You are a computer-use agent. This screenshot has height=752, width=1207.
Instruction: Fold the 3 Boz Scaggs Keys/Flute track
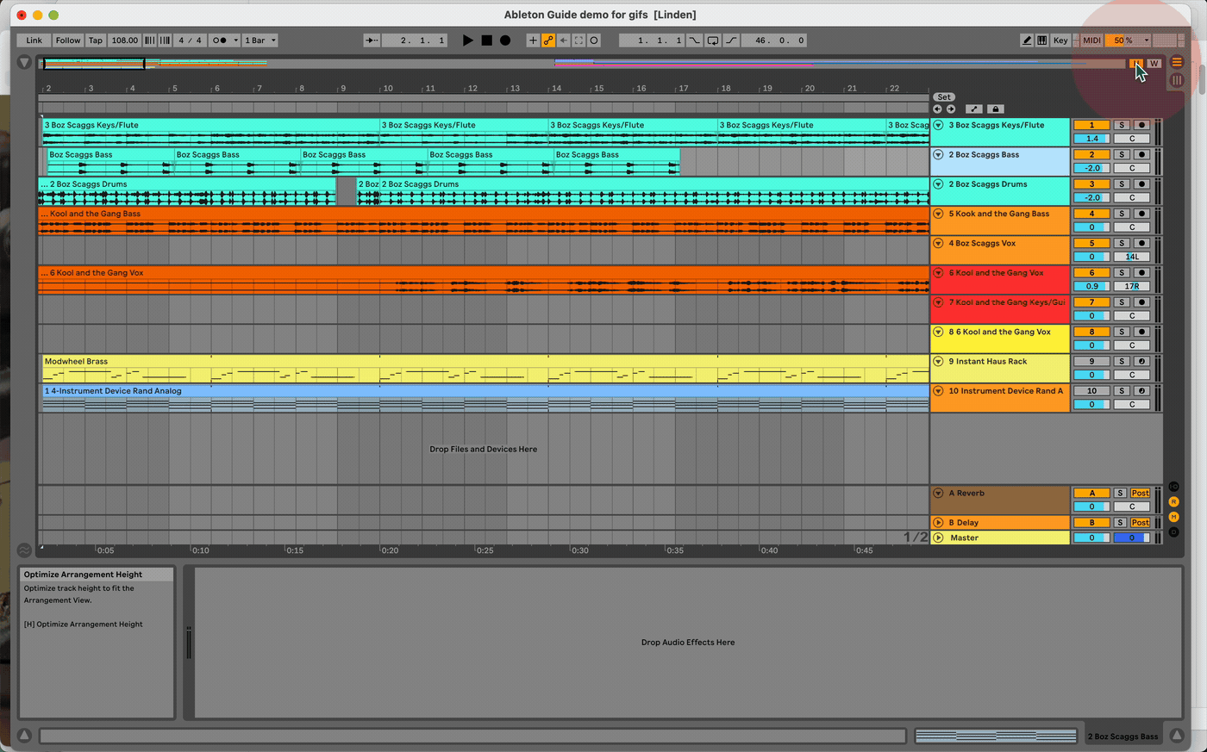point(938,125)
